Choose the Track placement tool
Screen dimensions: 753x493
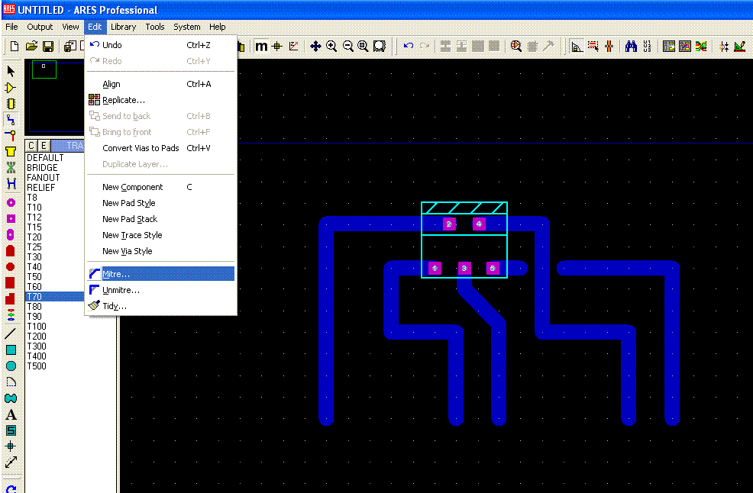[11, 119]
